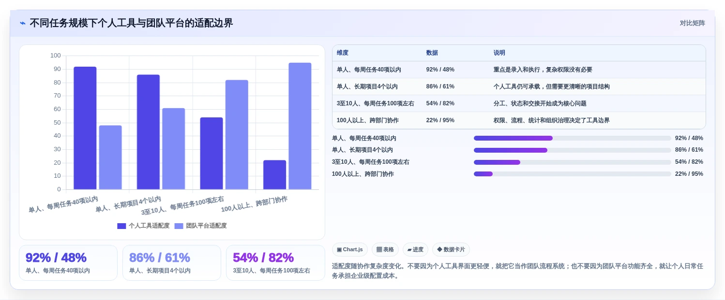
Task: Click progress bar for 3至10人、每周任务100项左右
Action: 573,162
